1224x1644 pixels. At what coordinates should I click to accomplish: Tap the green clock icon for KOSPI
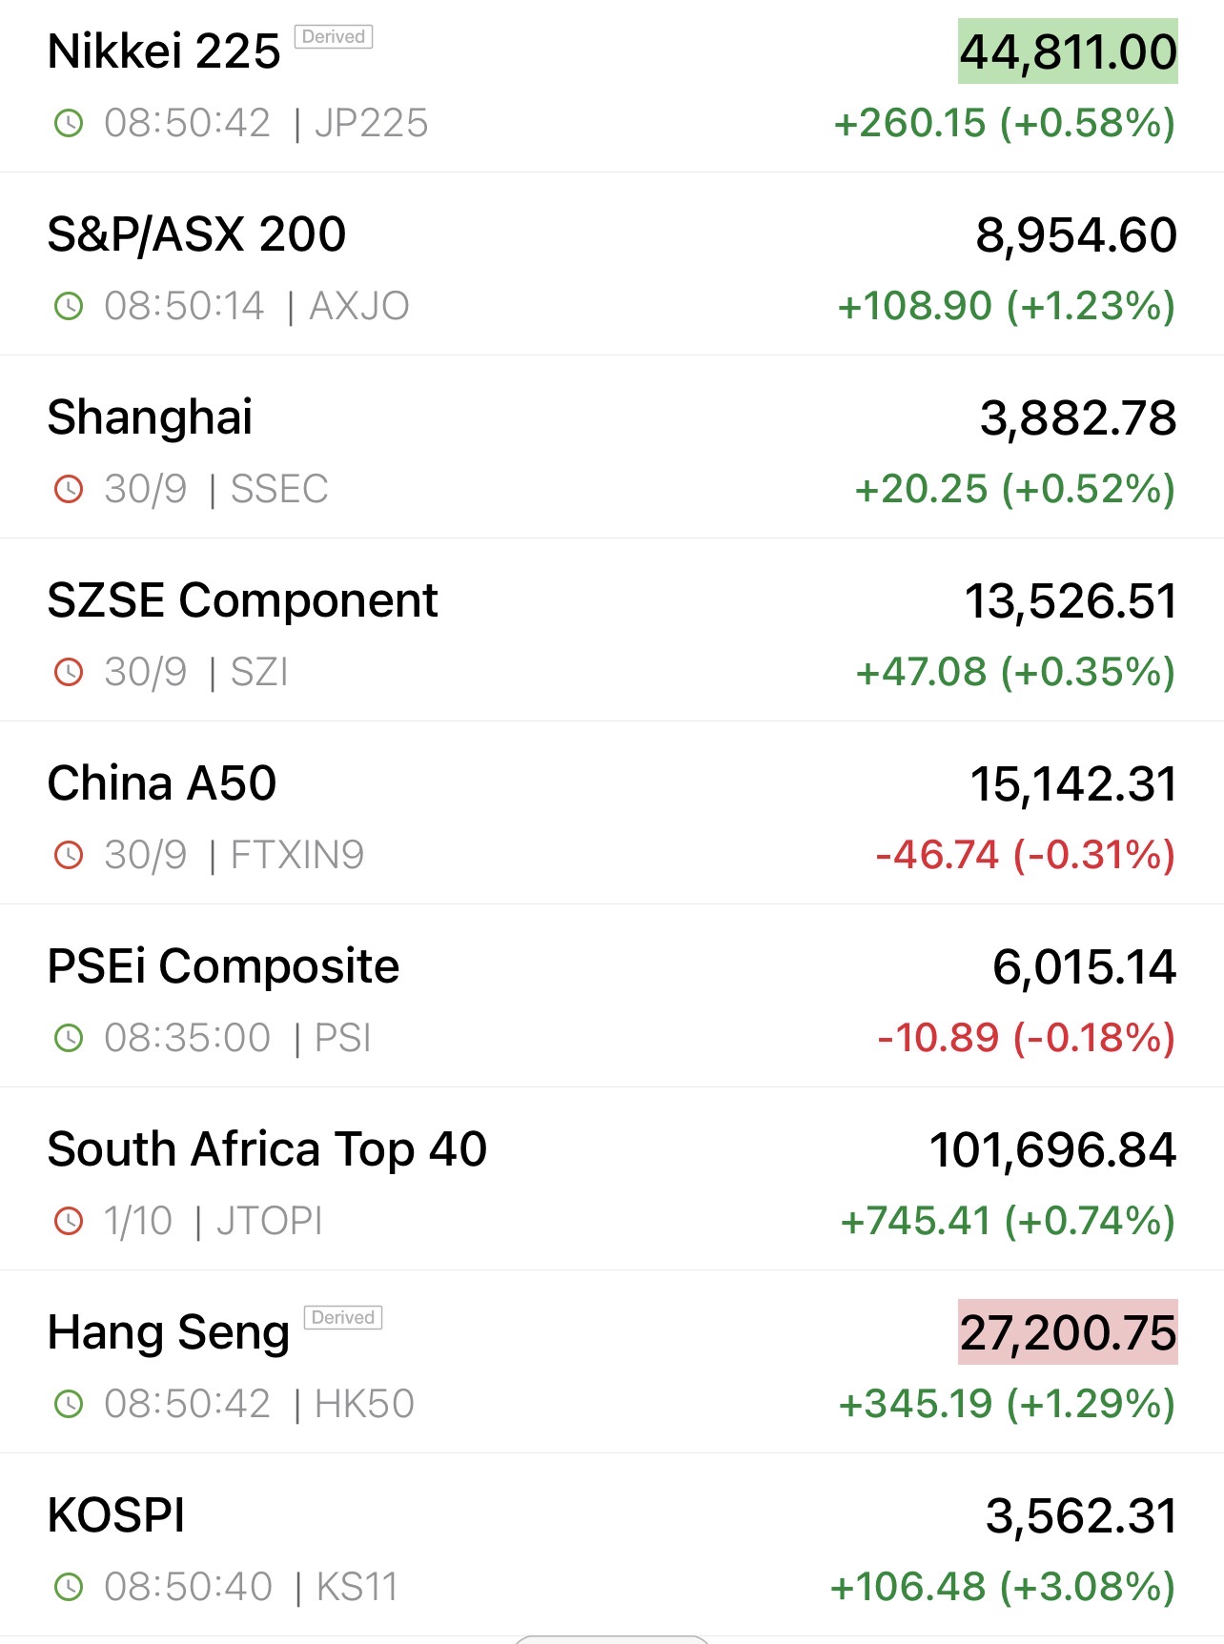coord(69,1587)
